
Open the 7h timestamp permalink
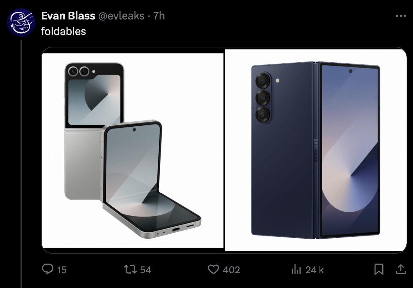click(x=159, y=16)
